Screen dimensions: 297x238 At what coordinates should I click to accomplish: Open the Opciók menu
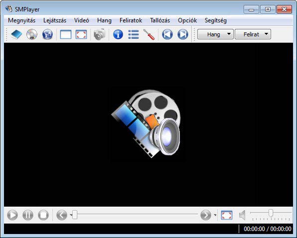(187, 20)
